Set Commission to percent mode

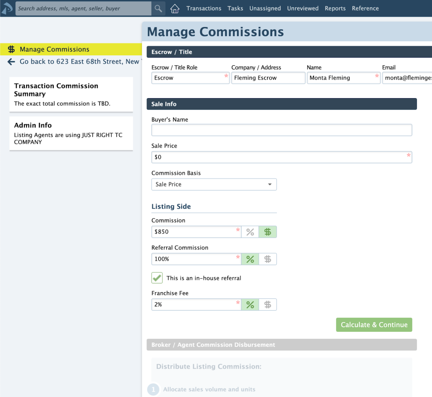tap(250, 232)
